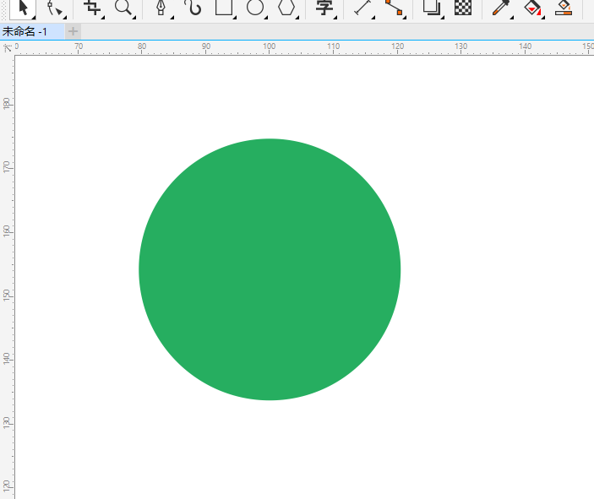This screenshot has height=499, width=594.
Task: Activate the Crop tool
Action: coord(92,8)
